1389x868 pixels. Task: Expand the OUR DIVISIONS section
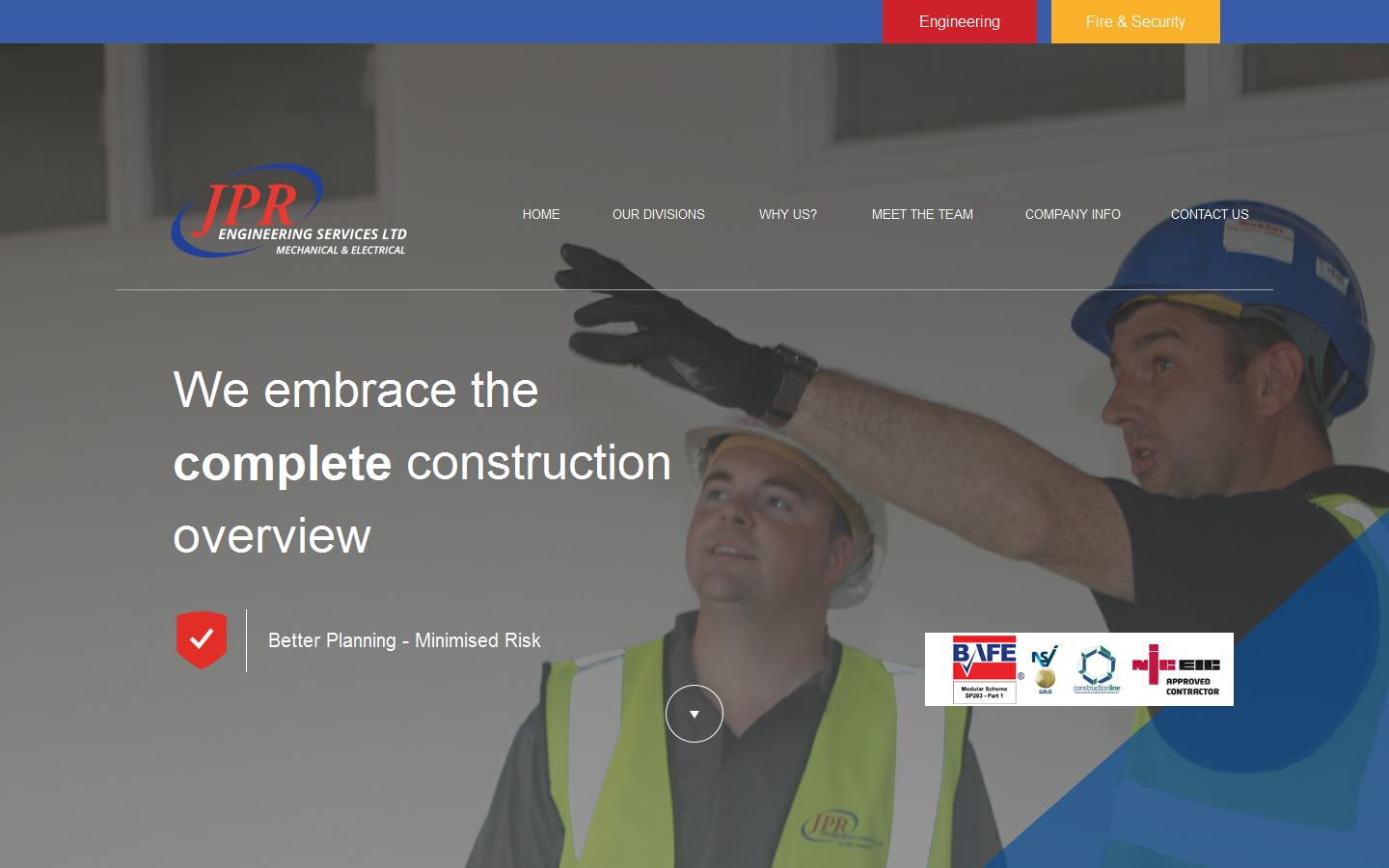coord(658,214)
